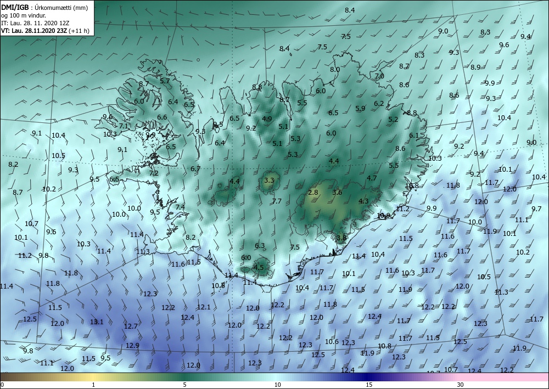Click the 0 label on the color scale

pyautogui.click(x=2, y=385)
